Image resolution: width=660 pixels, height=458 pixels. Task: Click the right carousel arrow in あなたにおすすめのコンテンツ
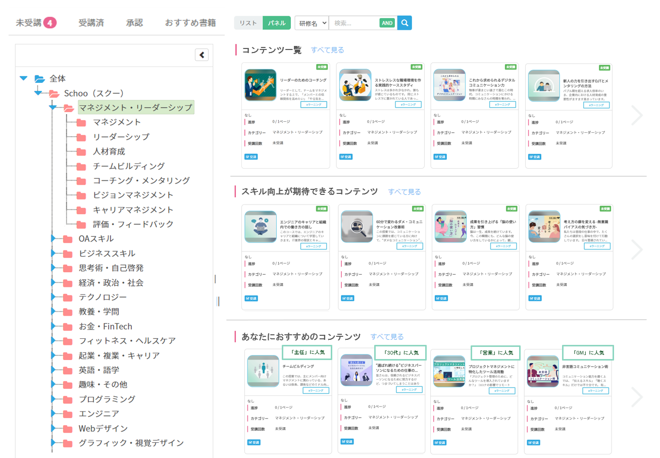[x=637, y=397]
